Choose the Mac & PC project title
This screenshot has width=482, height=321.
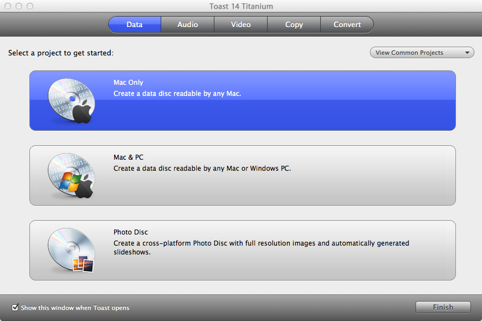point(129,157)
